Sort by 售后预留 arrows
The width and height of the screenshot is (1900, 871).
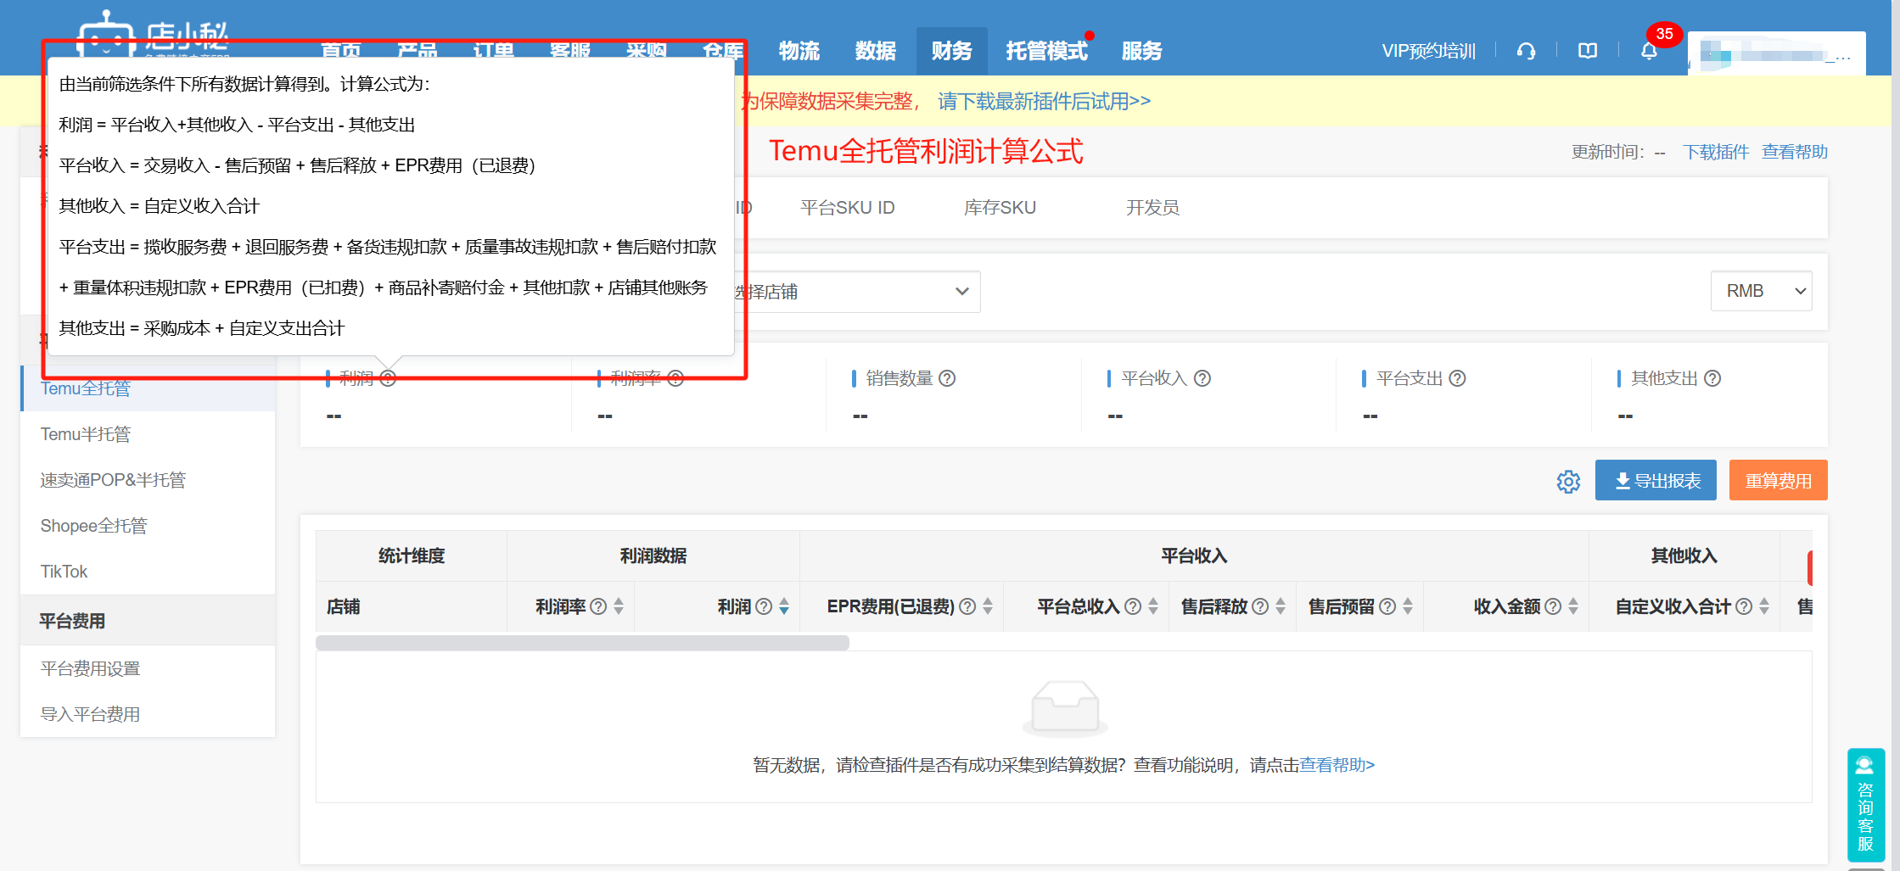[1408, 606]
